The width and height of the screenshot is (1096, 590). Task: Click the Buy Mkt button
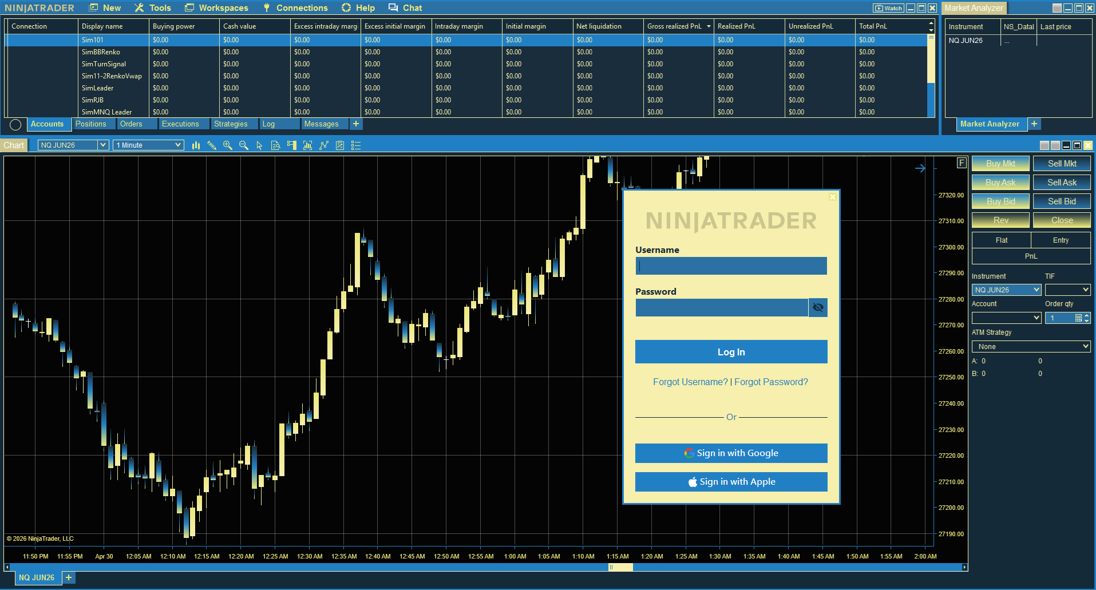(1000, 164)
